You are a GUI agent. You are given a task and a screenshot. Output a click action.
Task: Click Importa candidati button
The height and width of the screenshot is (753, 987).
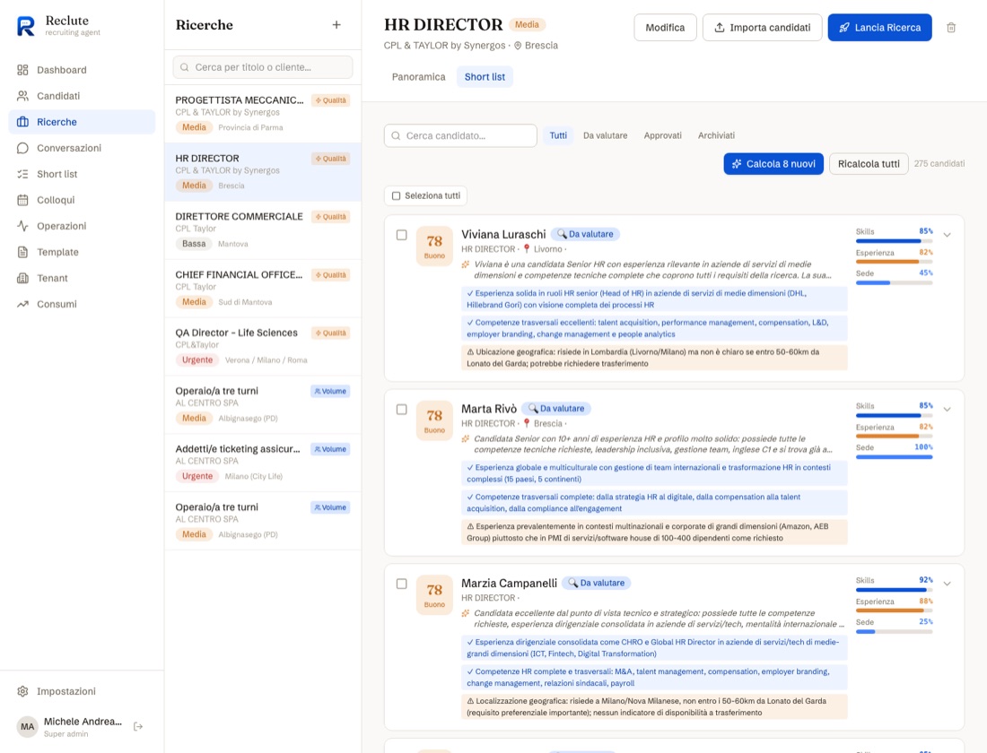[x=763, y=28]
